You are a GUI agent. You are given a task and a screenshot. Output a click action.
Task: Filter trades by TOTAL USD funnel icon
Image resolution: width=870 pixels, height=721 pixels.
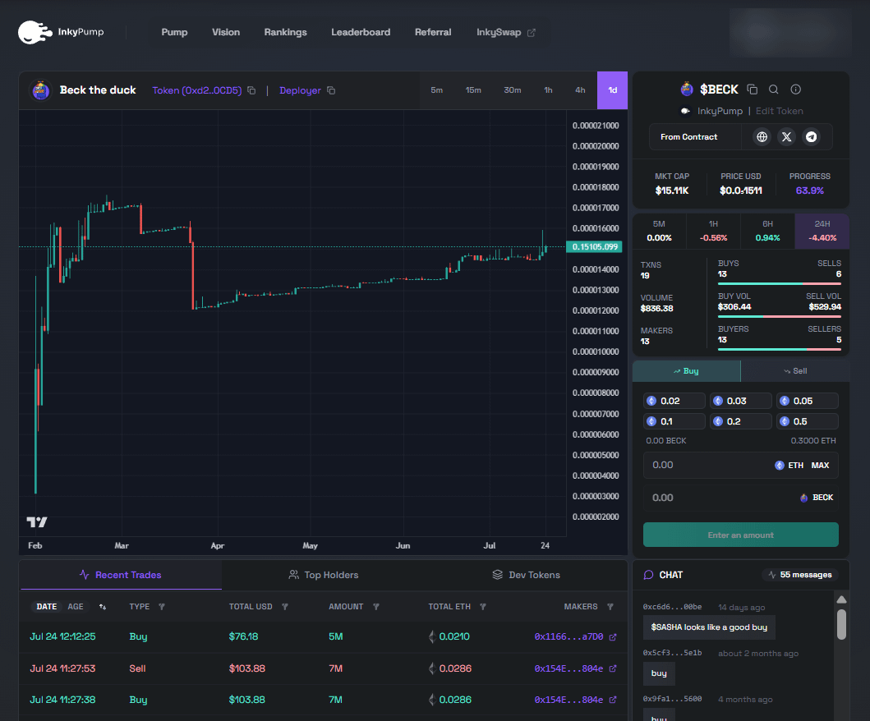click(x=284, y=607)
